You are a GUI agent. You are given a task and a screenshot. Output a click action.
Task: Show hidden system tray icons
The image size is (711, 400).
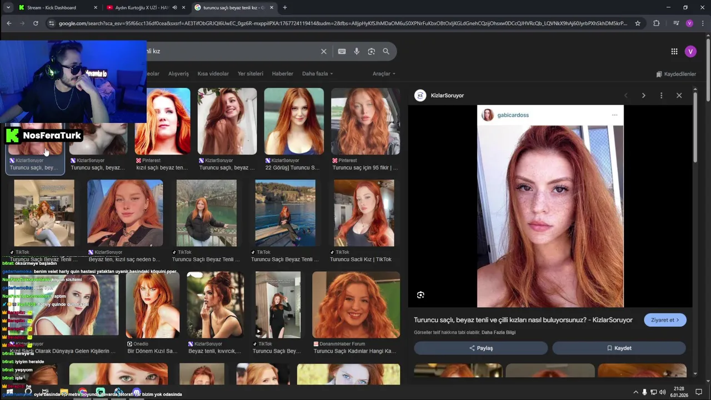tap(636, 392)
